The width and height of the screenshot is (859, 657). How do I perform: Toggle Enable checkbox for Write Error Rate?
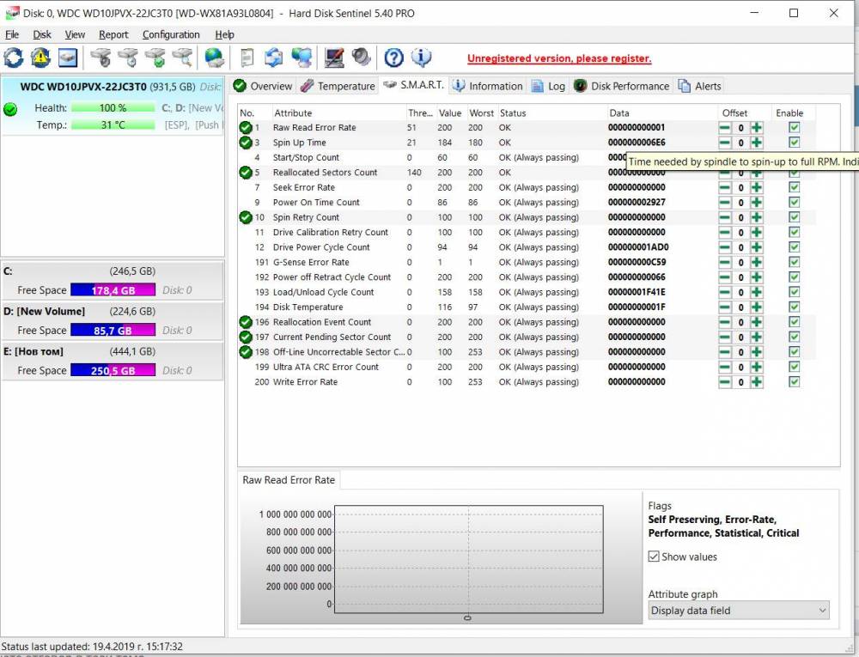pyautogui.click(x=794, y=382)
